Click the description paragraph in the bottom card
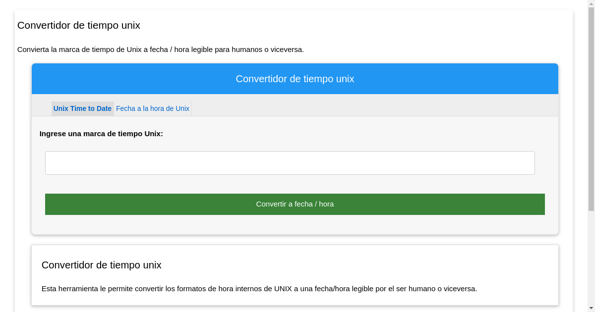The image size is (595, 312). 260,288
